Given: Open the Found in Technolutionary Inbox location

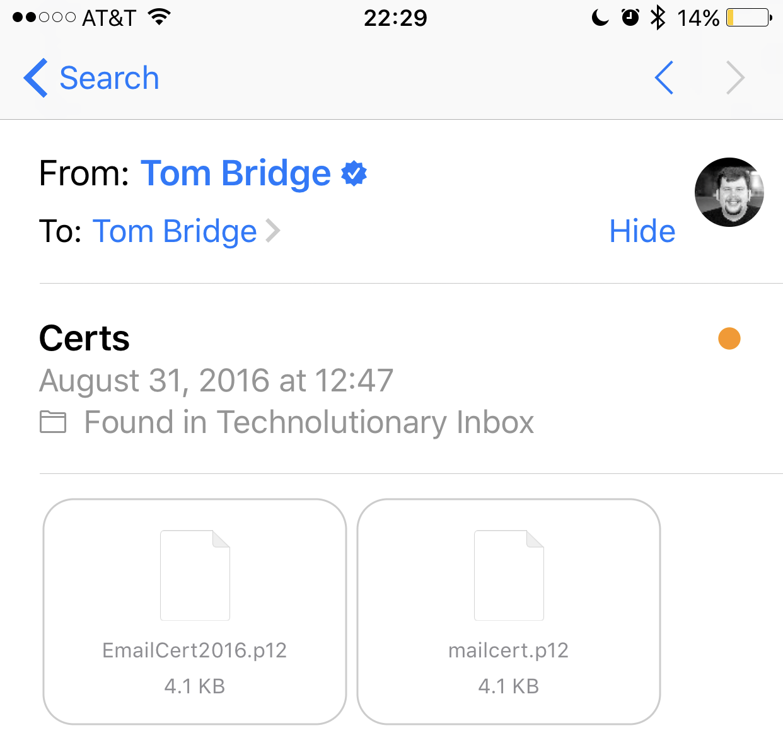Looking at the screenshot, I should tap(309, 422).
